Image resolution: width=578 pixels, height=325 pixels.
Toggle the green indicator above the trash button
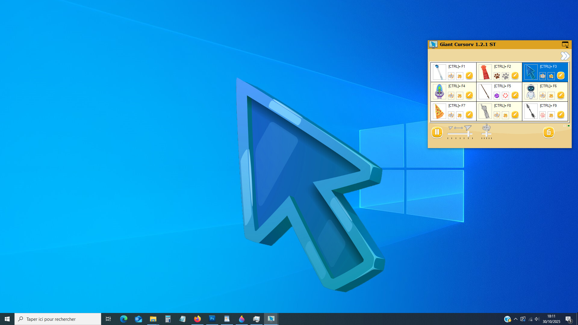569,126
